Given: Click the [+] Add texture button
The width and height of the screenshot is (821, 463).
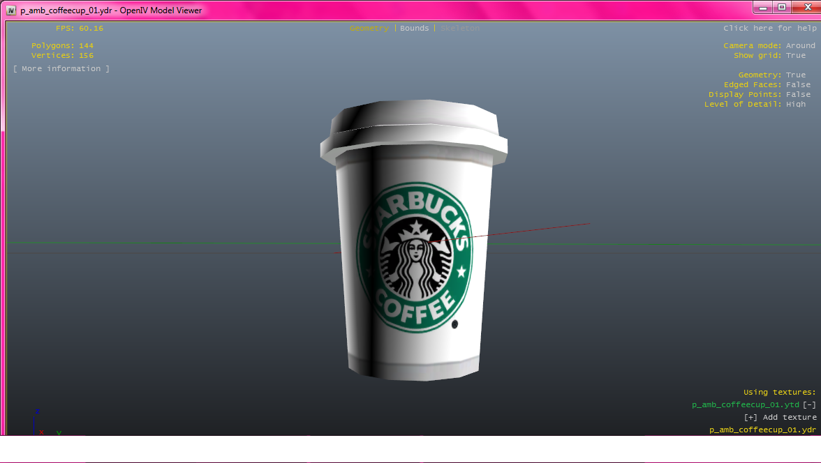Looking at the screenshot, I should pos(780,417).
